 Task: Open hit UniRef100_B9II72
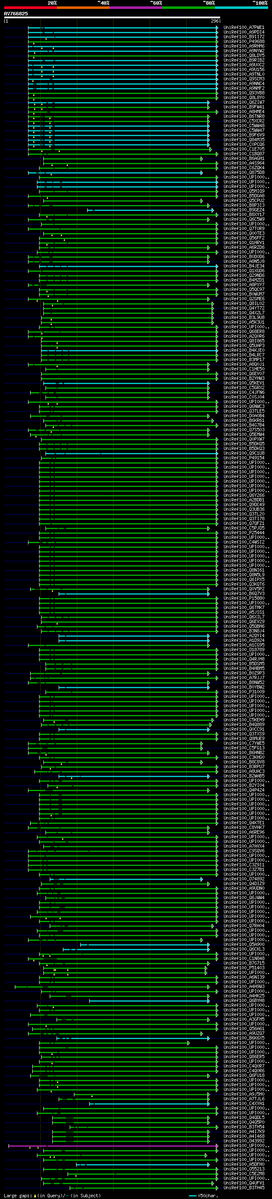[x=244, y=37]
